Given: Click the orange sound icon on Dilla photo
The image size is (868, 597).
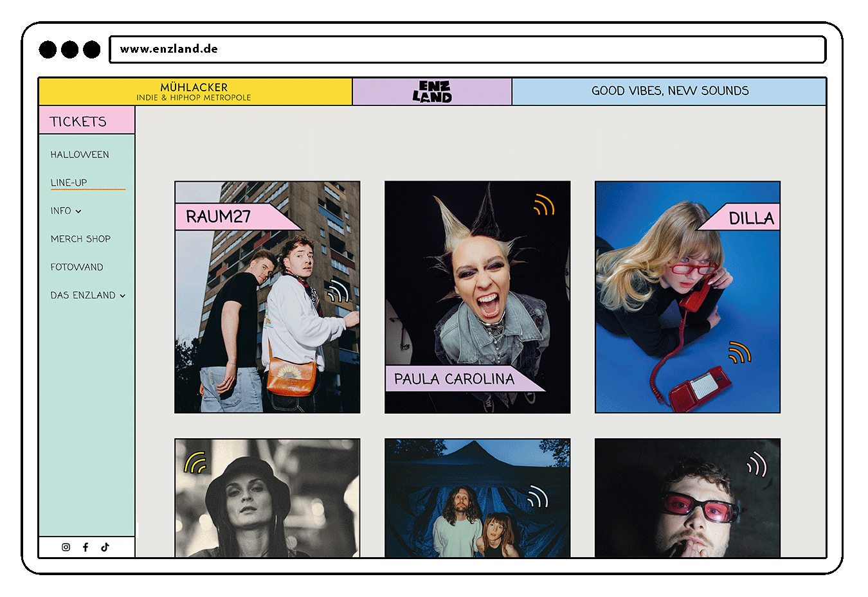Looking at the screenshot, I should coord(739,352).
